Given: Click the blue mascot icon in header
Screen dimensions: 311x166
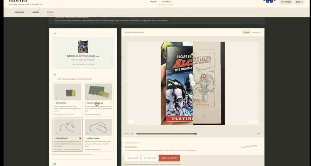Looking at the screenshot, I should click(x=269, y=1).
